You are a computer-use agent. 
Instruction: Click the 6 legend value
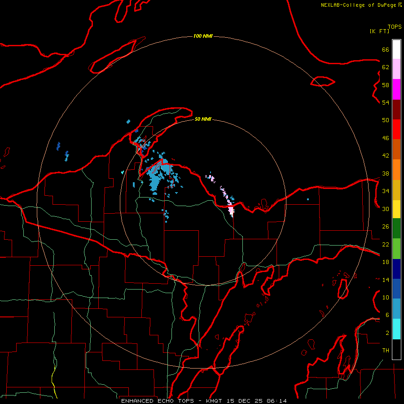tap(387, 315)
